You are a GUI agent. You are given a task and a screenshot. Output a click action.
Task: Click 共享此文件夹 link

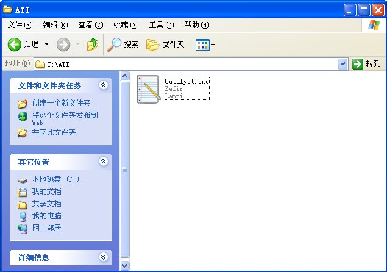click(54, 132)
